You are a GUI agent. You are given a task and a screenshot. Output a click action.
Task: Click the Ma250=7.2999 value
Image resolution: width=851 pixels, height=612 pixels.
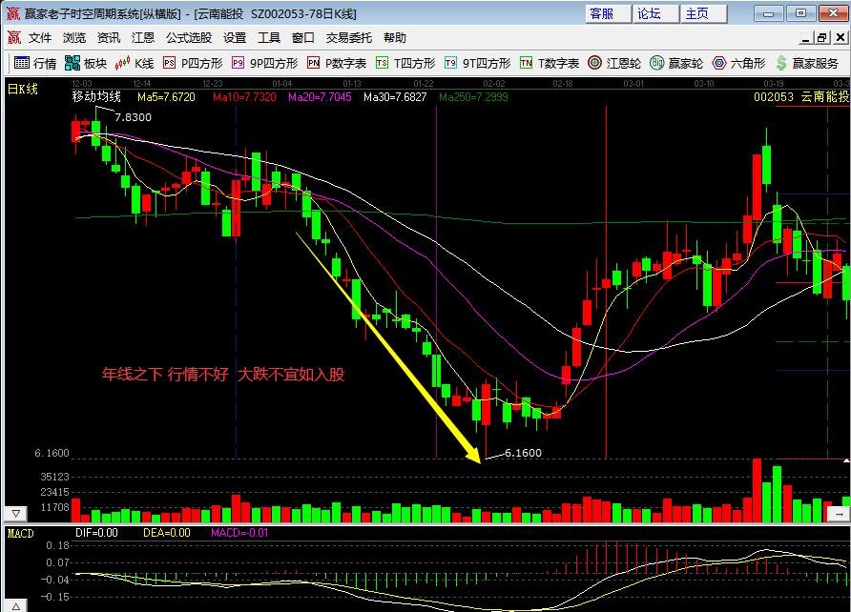(x=473, y=97)
